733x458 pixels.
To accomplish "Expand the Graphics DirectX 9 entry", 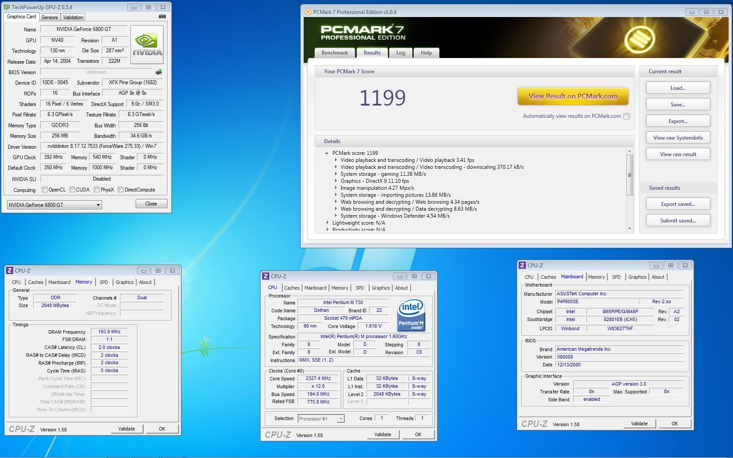I will (336, 181).
